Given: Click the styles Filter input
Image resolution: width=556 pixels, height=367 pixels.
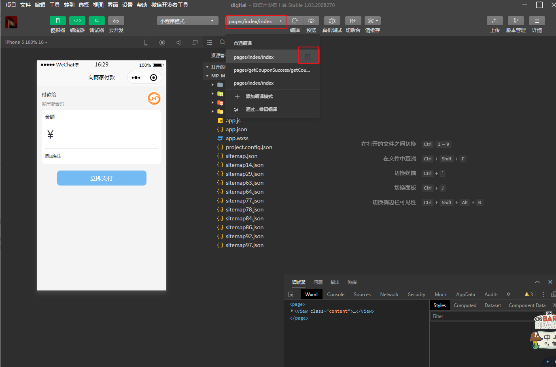Looking at the screenshot, I should (x=482, y=316).
